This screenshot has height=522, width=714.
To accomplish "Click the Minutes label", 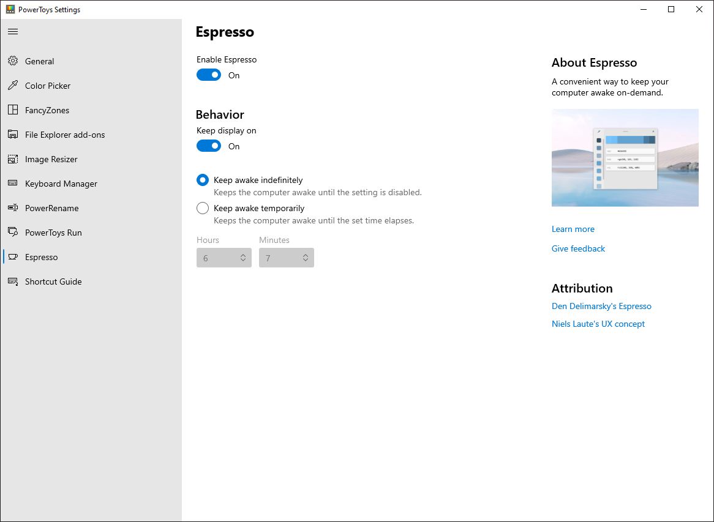I will point(274,240).
